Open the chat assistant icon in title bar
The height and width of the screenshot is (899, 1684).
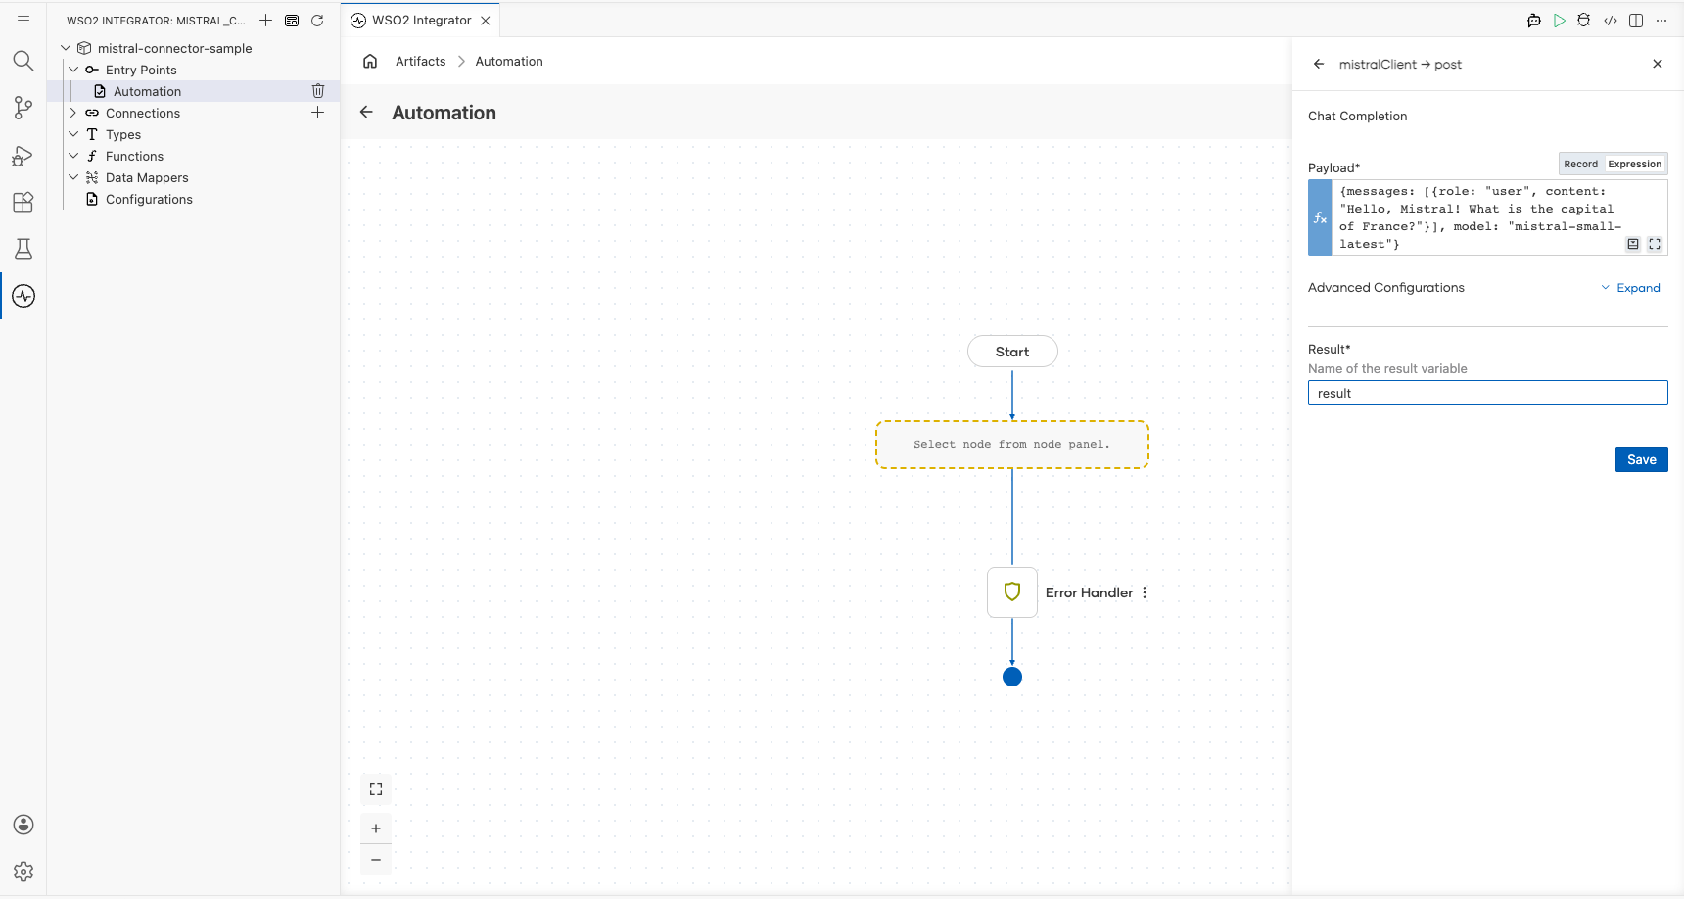click(x=1534, y=20)
